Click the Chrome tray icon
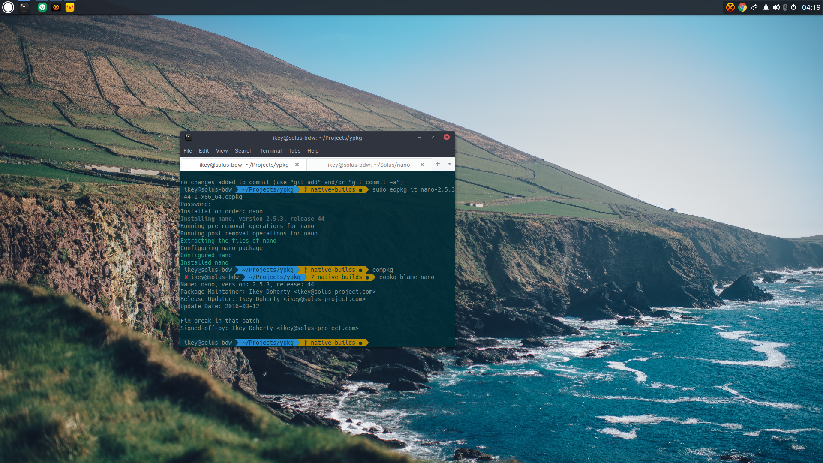Viewport: 823px width, 463px height. (x=742, y=7)
